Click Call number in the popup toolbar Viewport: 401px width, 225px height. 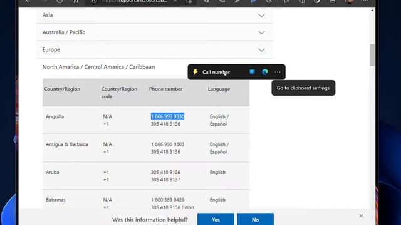coord(216,72)
